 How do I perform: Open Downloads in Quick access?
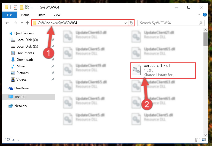pos(25,60)
